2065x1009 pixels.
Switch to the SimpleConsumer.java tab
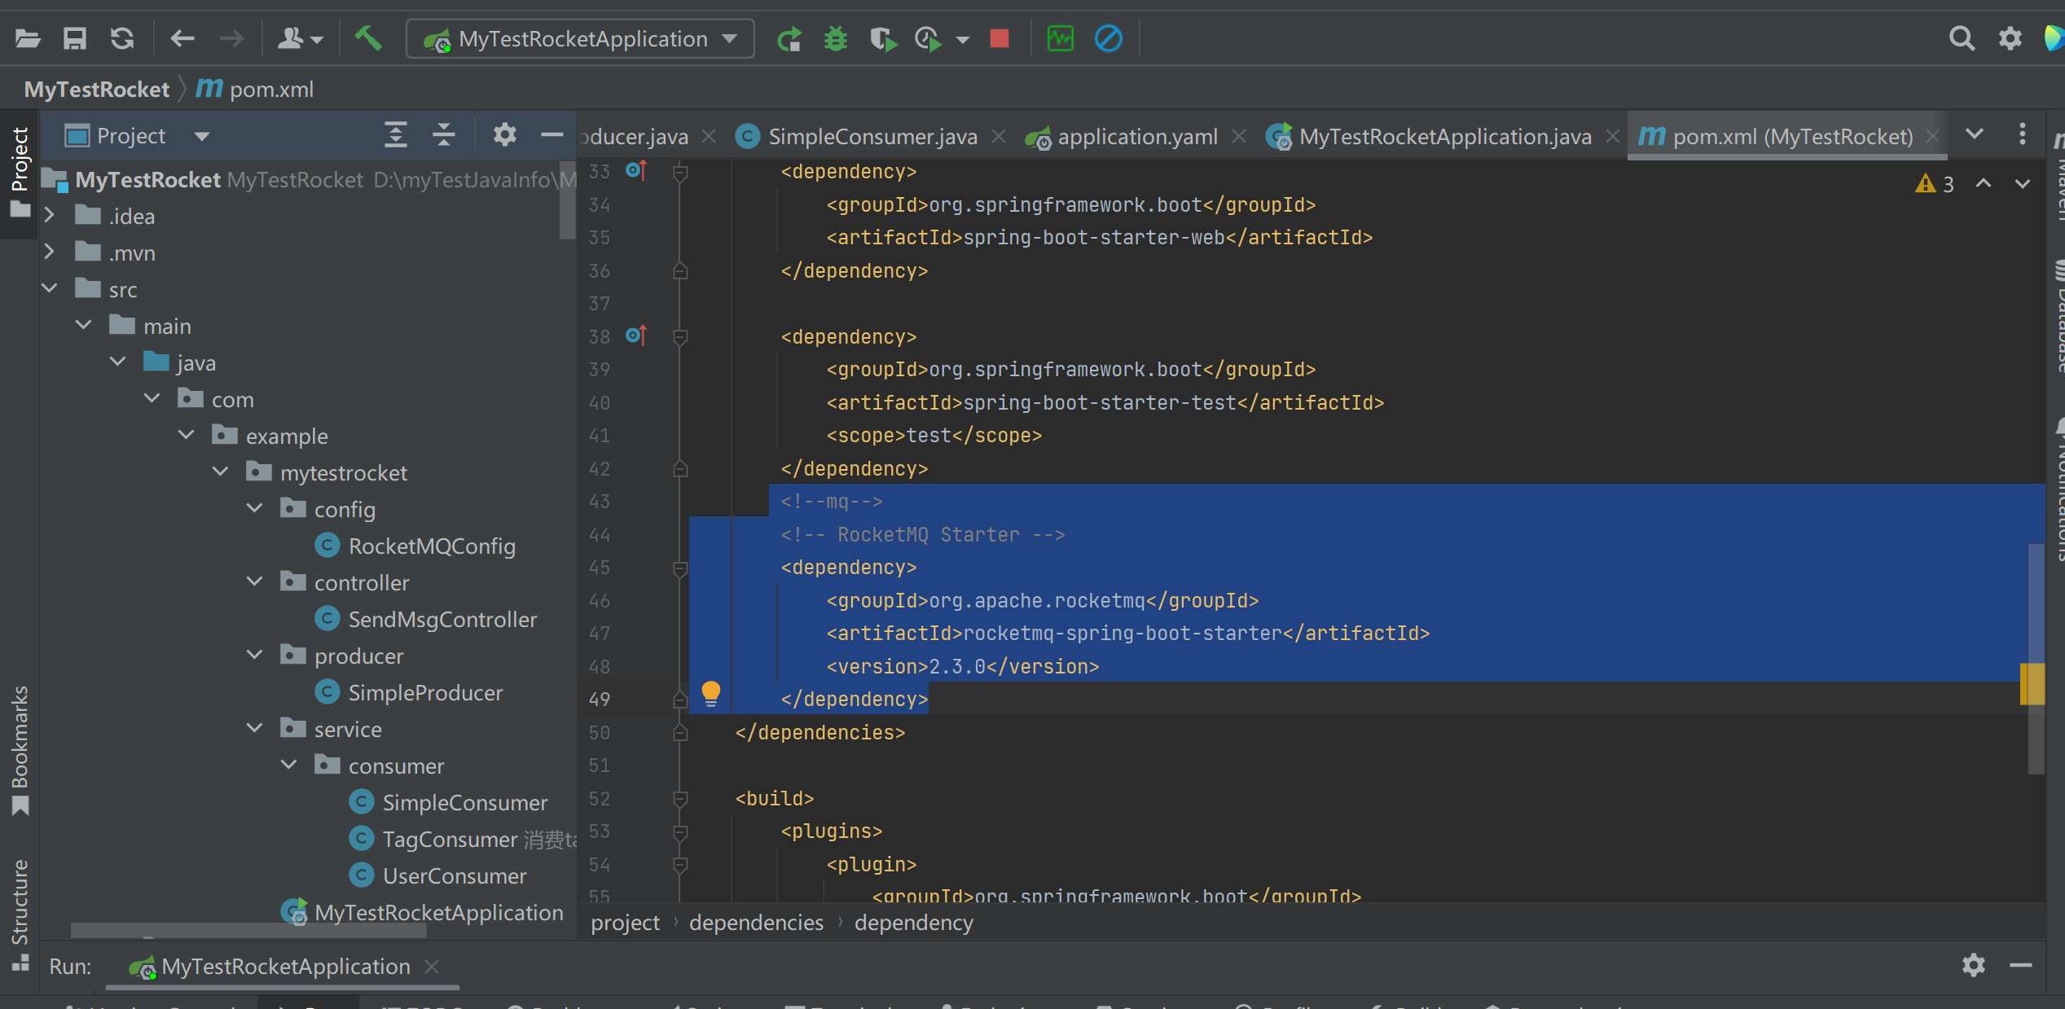[872, 136]
